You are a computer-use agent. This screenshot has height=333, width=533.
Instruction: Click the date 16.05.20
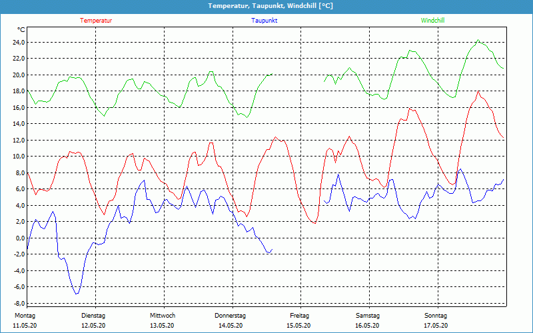point(367,326)
